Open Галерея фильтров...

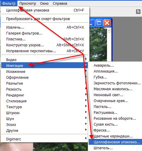pos(45,33)
